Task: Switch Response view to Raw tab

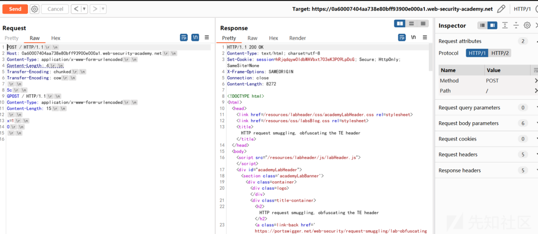Action: point(253,38)
